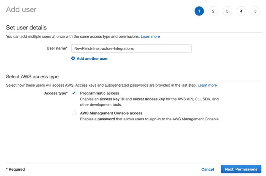Click the Access type field label

point(56,93)
